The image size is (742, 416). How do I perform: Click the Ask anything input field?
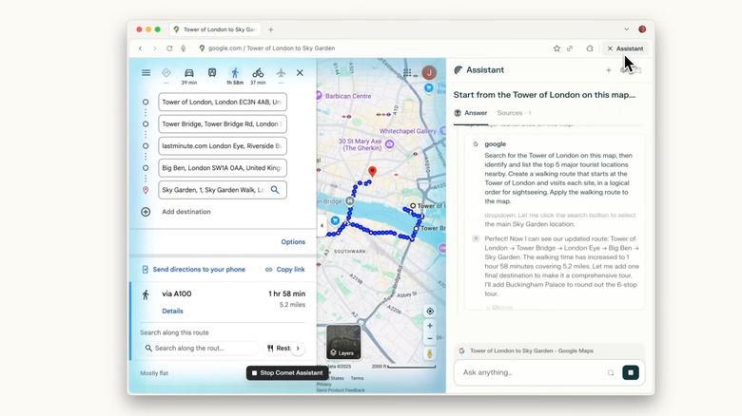[533, 372]
